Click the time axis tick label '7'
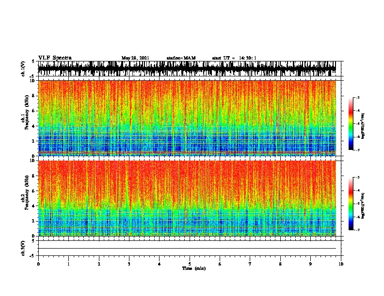 click(250, 264)
